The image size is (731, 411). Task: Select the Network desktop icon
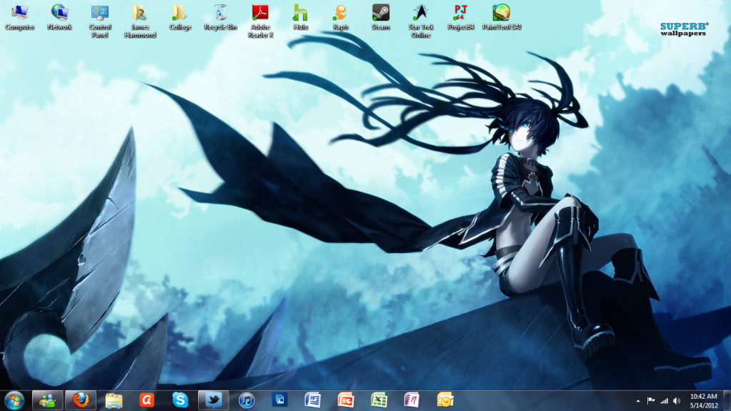click(x=60, y=17)
